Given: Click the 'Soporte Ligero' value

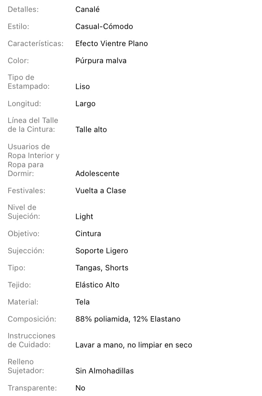Looking at the screenshot, I should click(x=102, y=251).
